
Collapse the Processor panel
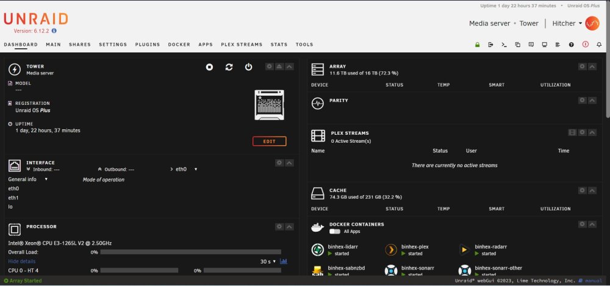click(289, 226)
